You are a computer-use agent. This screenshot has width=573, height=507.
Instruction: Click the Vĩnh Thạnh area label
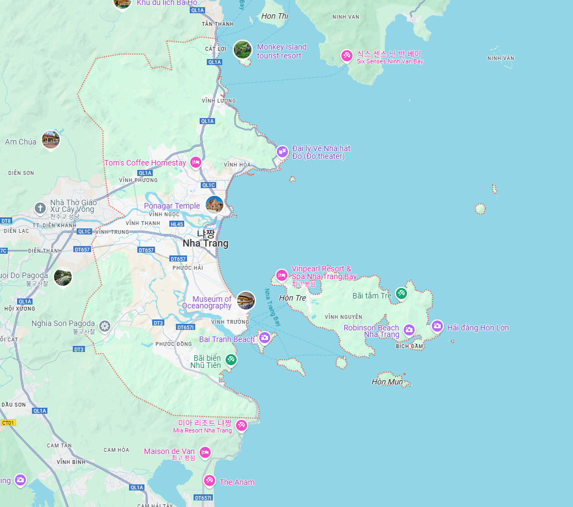tap(143, 223)
